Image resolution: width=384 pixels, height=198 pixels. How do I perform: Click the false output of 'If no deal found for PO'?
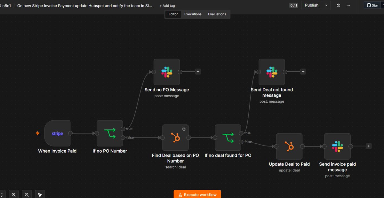point(241,142)
